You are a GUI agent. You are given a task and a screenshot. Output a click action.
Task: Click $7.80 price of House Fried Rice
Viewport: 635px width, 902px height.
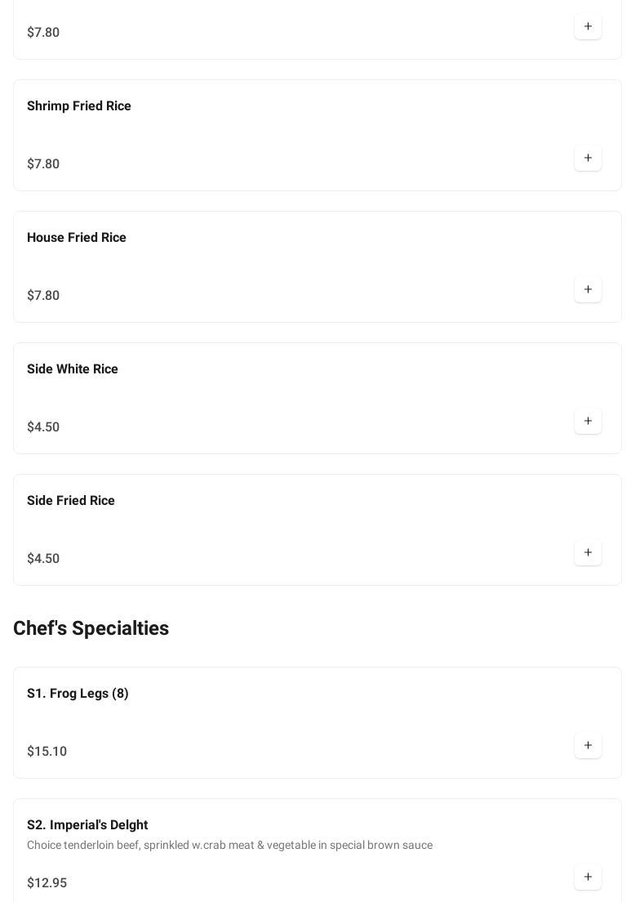coord(43,296)
